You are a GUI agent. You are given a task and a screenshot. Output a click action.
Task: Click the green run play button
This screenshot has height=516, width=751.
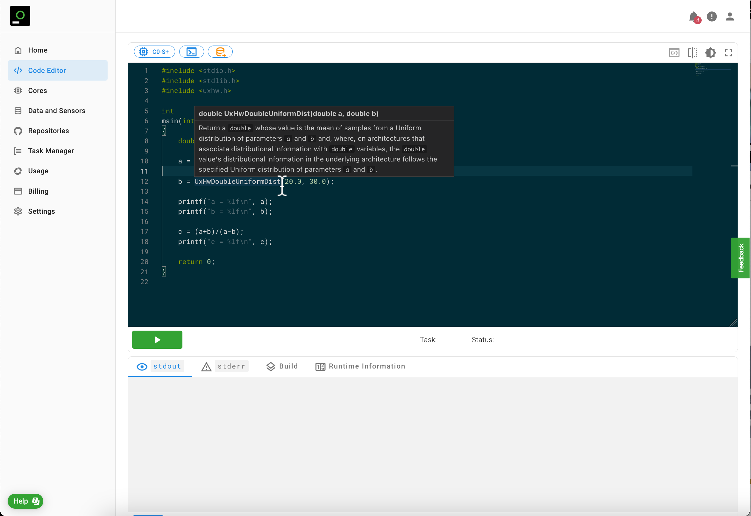(x=157, y=340)
